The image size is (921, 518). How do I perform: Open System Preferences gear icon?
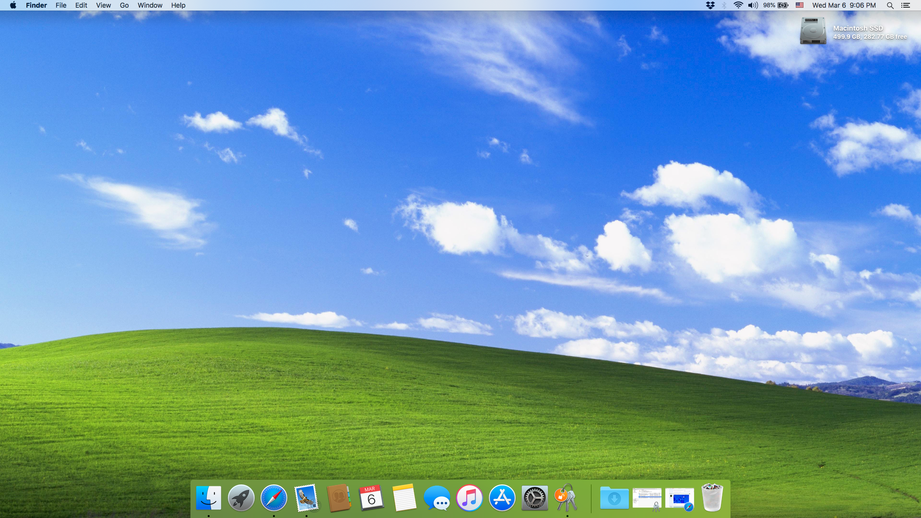[x=534, y=498]
